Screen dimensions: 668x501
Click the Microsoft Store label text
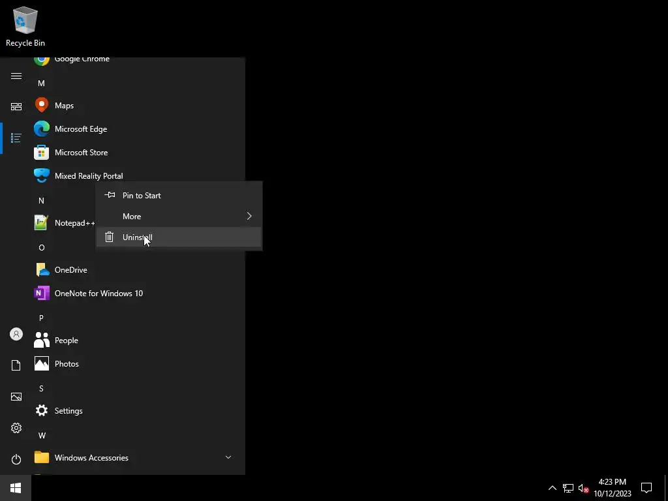click(81, 152)
